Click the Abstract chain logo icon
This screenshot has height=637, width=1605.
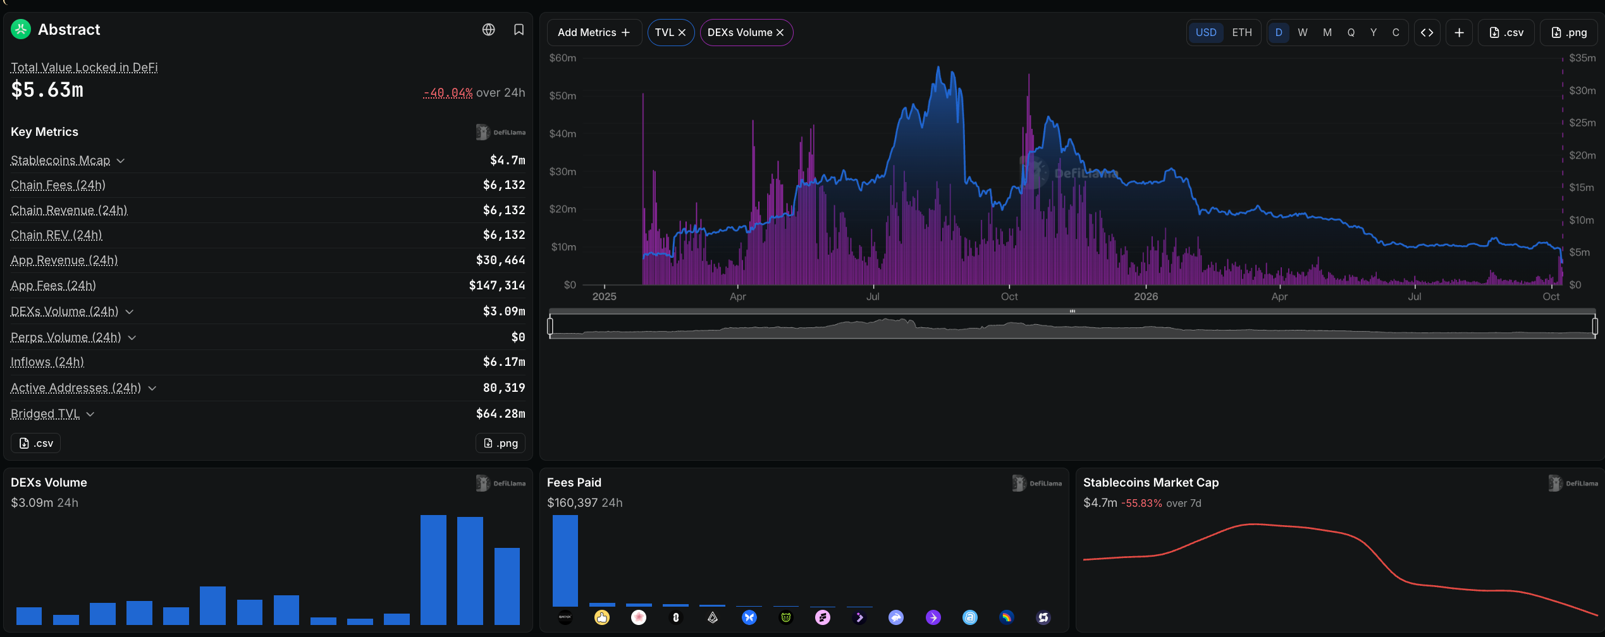pyautogui.click(x=21, y=29)
